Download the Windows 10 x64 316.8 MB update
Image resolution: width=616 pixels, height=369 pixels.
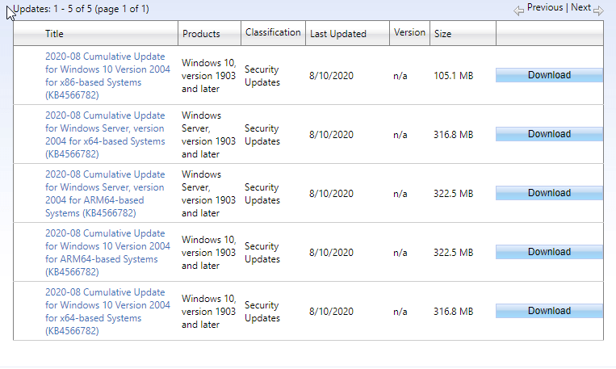coord(549,312)
